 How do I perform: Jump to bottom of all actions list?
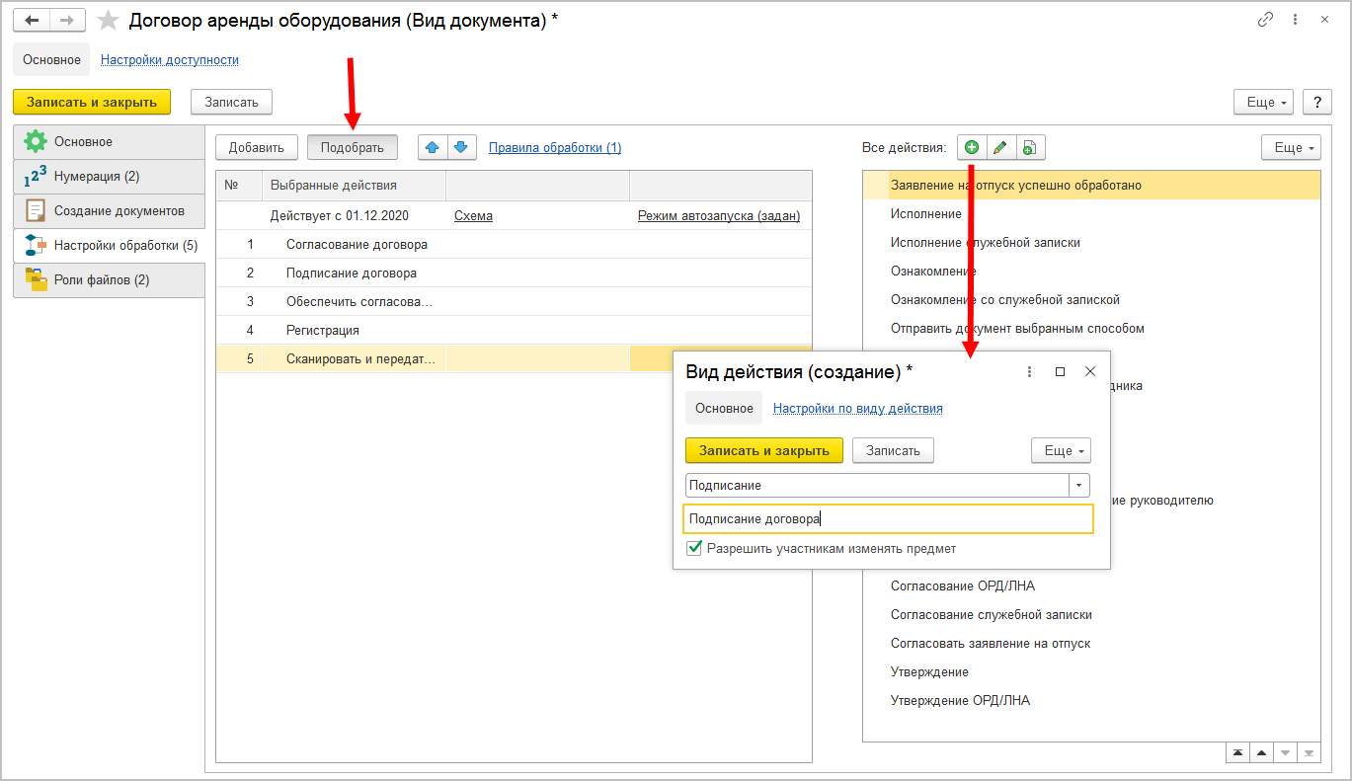1309,753
